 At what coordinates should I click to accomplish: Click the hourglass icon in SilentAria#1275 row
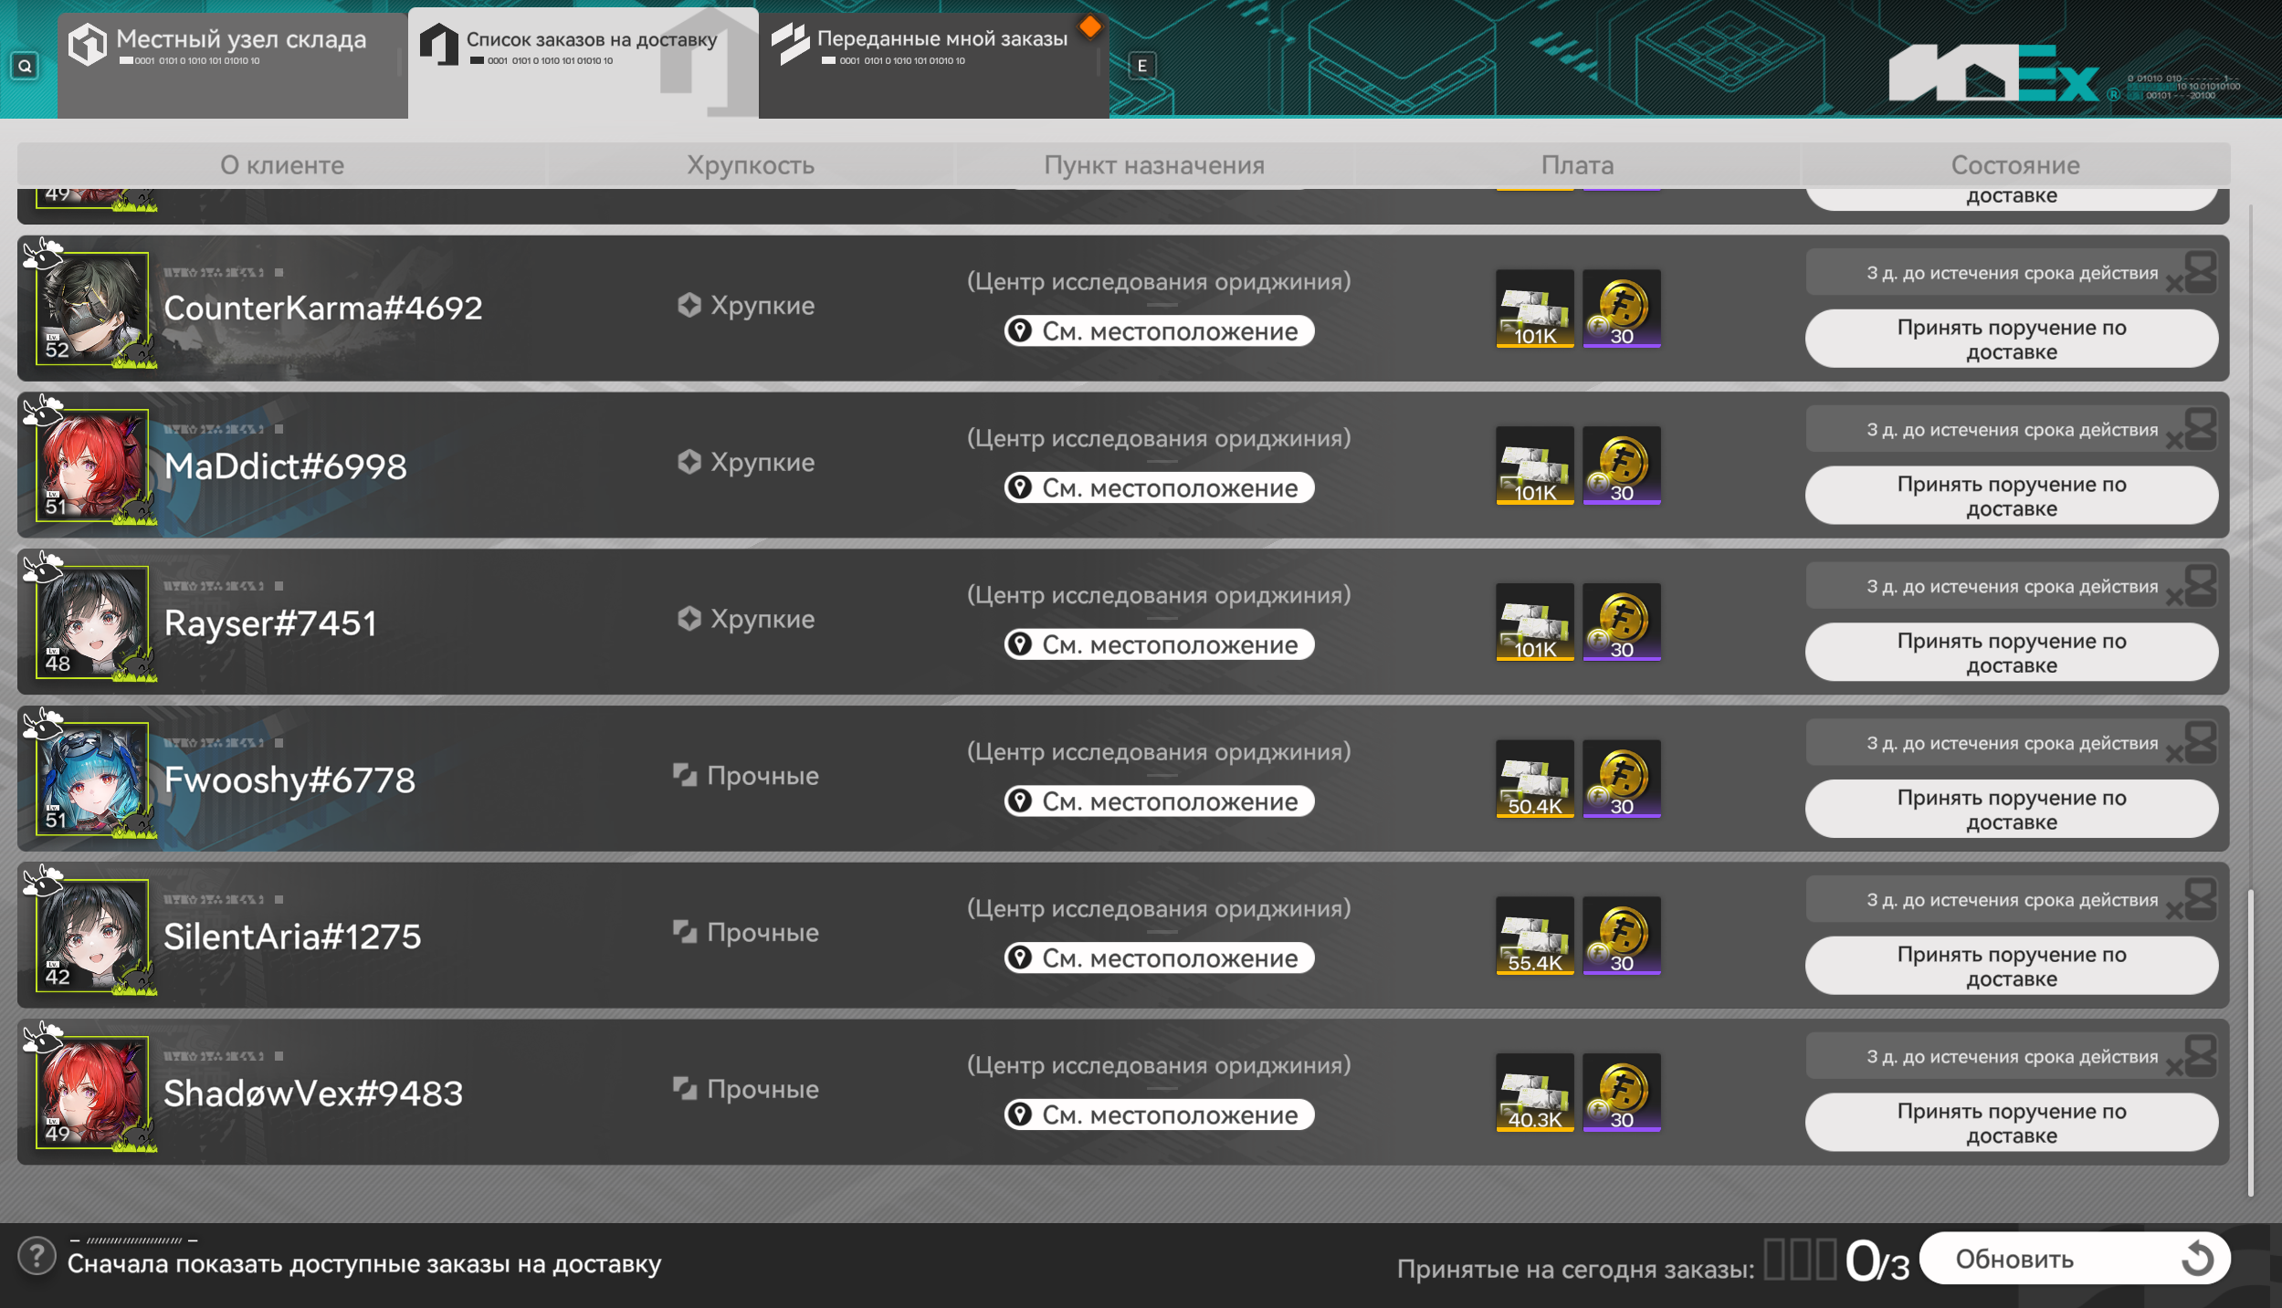point(2200,899)
